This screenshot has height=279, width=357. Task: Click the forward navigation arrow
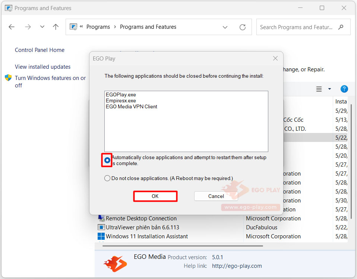click(x=28, y=27)
